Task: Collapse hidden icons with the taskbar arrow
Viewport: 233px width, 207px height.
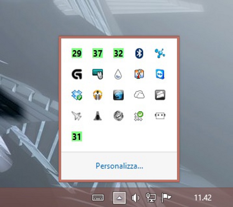Action: (120, 198)
